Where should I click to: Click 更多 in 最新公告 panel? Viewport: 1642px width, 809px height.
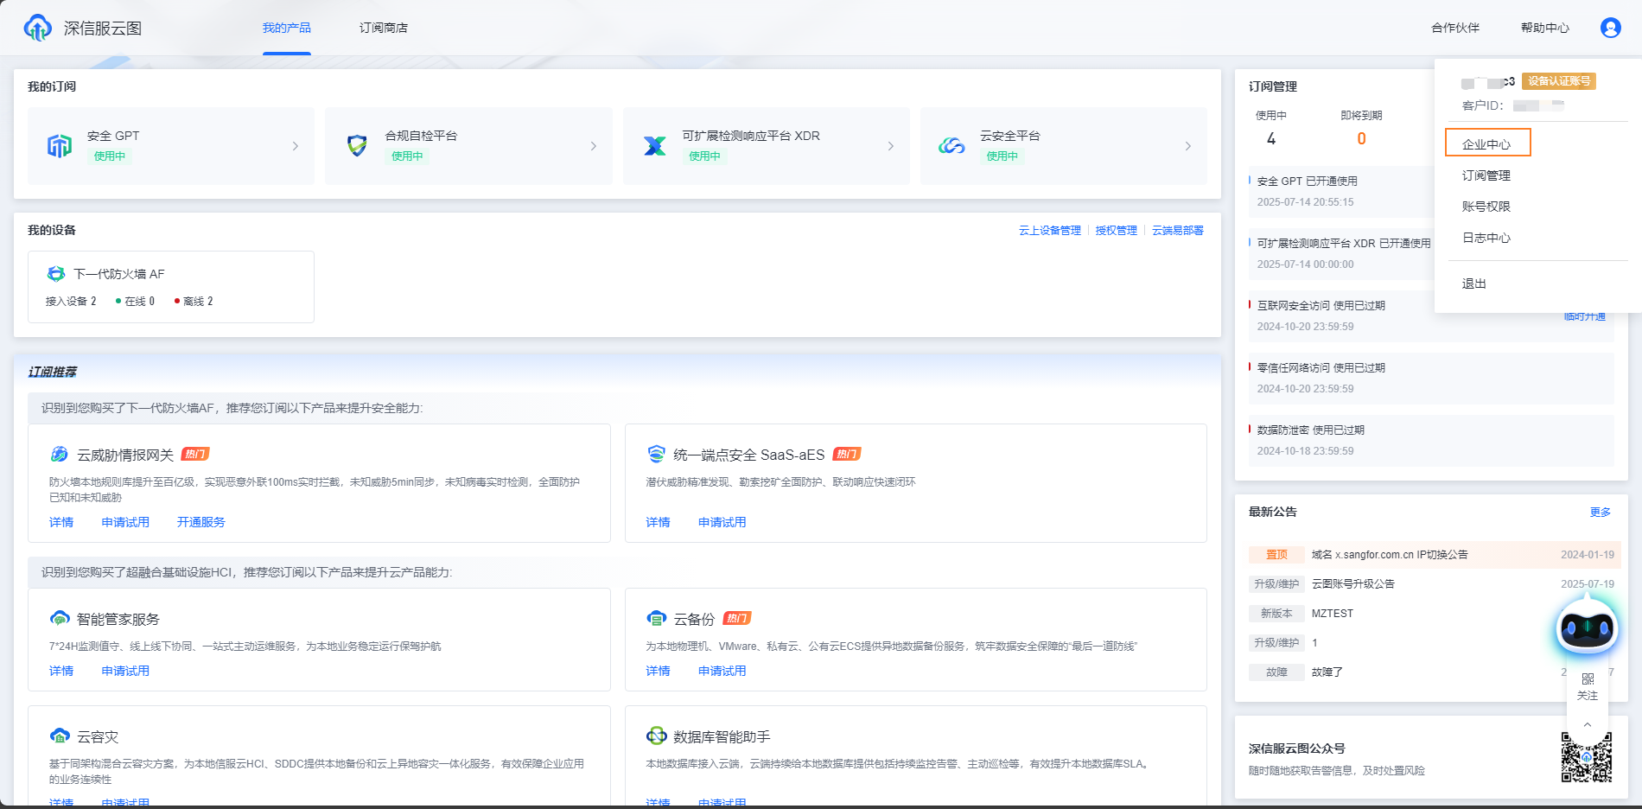(1600, 512)
